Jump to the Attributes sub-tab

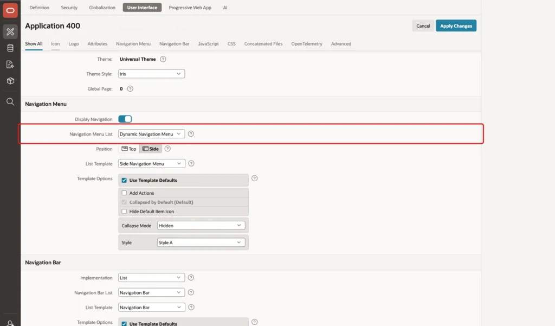coord(98,44)
